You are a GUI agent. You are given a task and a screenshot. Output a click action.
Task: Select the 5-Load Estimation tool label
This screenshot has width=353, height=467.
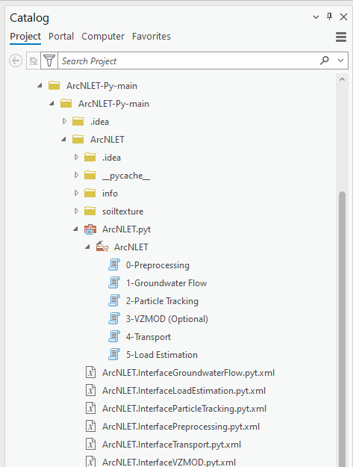[x=162, y=355]
